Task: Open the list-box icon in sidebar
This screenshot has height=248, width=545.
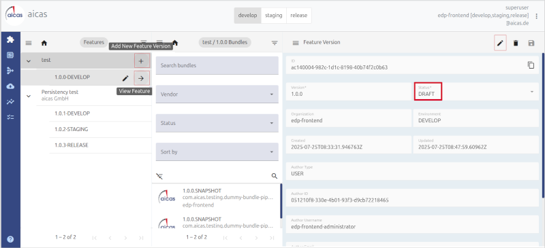Action: (10, 55)
